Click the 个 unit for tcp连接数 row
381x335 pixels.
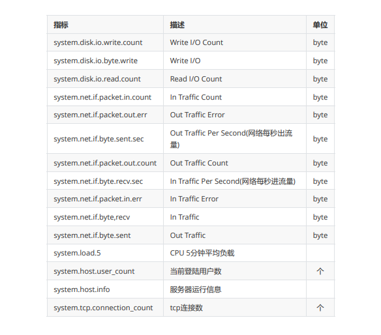320,308
